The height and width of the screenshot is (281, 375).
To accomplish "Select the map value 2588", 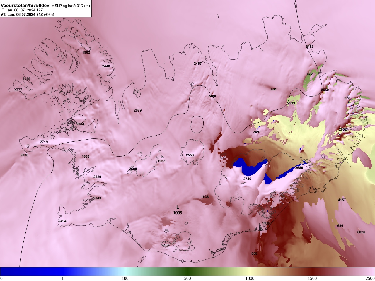I will (x=133, y=169).
